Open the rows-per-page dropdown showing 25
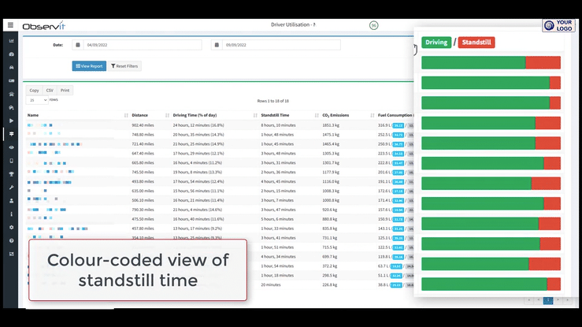The height and width of the screenshot is (327, 582). click(37, 100)
